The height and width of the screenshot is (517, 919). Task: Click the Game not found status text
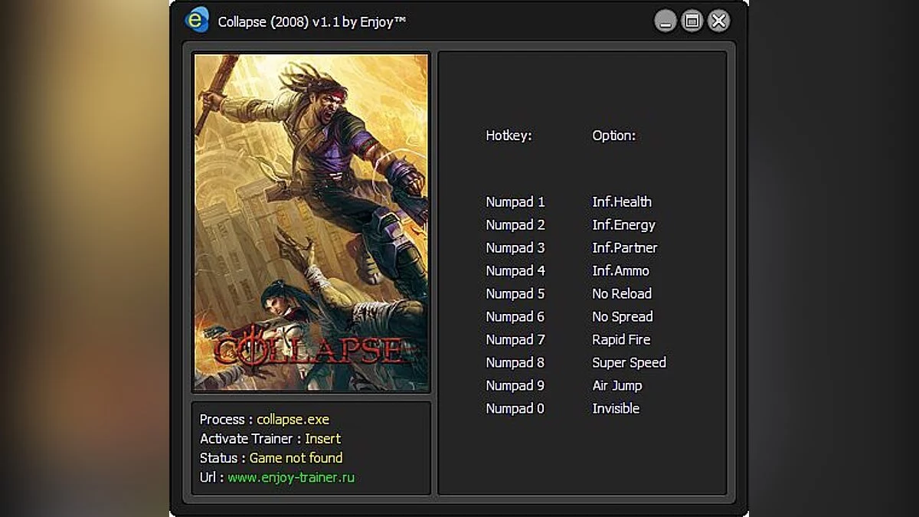tap(296, 457)
